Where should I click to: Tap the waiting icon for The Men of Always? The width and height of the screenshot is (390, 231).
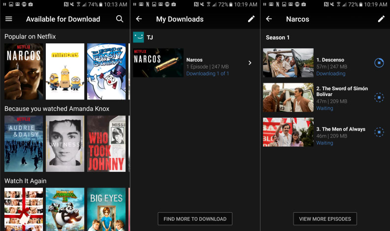379,132
